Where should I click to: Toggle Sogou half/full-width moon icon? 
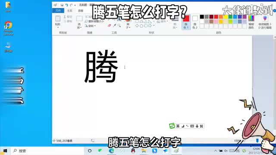pyautogui.click(x=183, y=126)
